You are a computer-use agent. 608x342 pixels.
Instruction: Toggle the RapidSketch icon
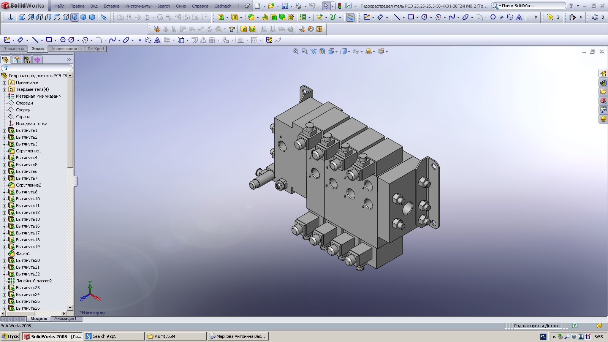coord(269,40)
